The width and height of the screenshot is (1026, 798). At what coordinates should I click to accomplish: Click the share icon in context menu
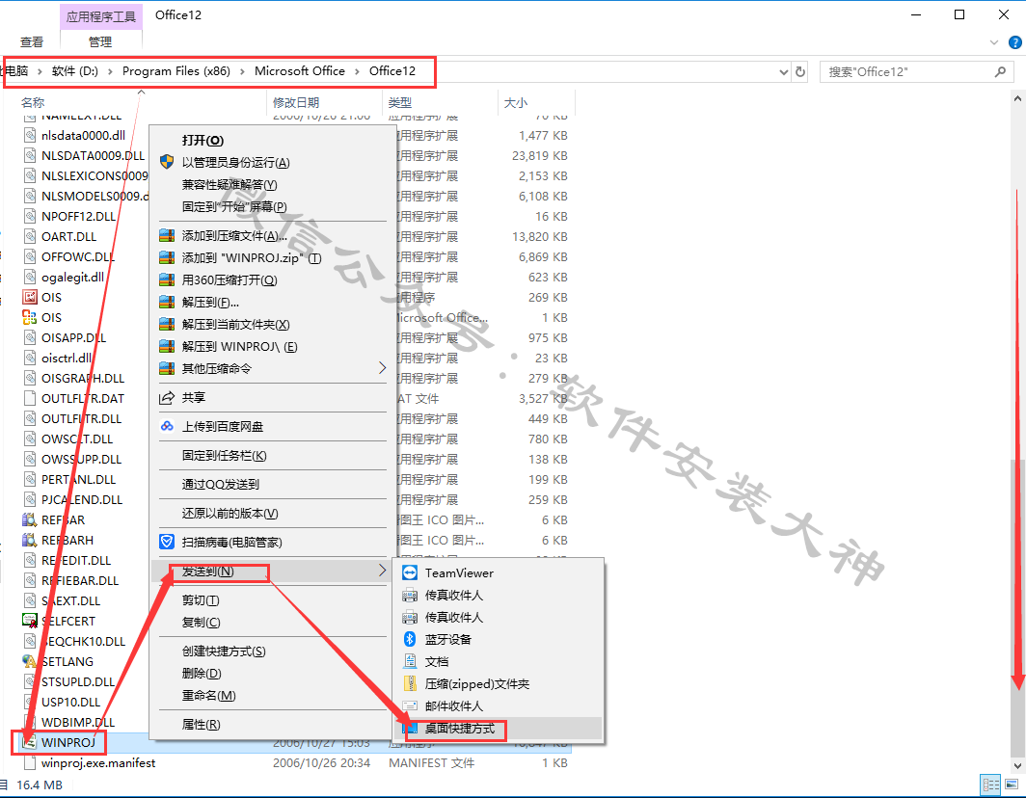click(167, 398)
